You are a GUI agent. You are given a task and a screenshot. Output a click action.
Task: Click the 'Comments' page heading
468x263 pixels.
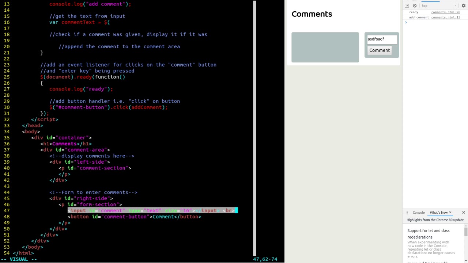tap(312, 14)
